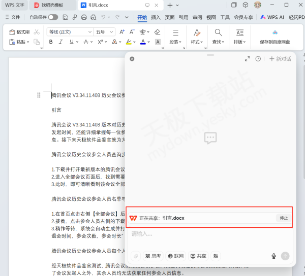
Task: Close the AI chat panel
Action: point(132,59)
